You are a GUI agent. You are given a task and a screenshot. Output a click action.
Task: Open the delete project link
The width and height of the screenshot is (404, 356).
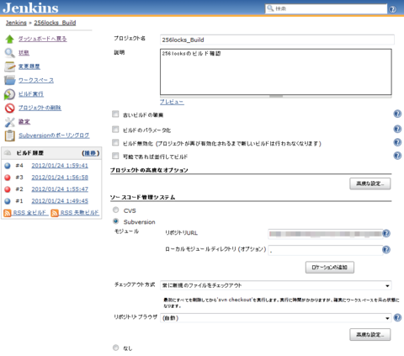tap(40, 108)
